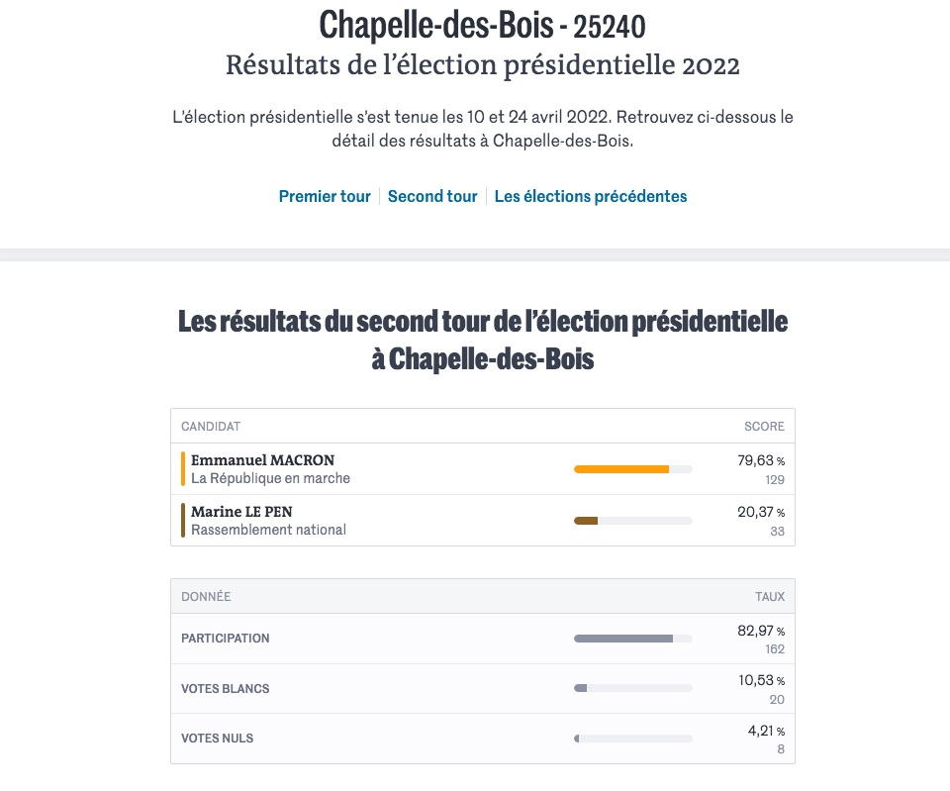Click the 79,63 % score value
This screenshot has width=950, height=791.
coord(761,460)
